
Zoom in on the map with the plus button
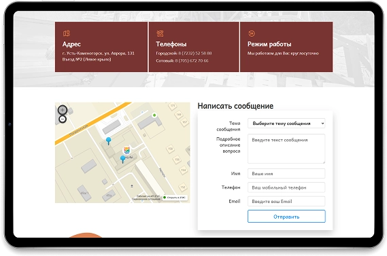[63, 109]
